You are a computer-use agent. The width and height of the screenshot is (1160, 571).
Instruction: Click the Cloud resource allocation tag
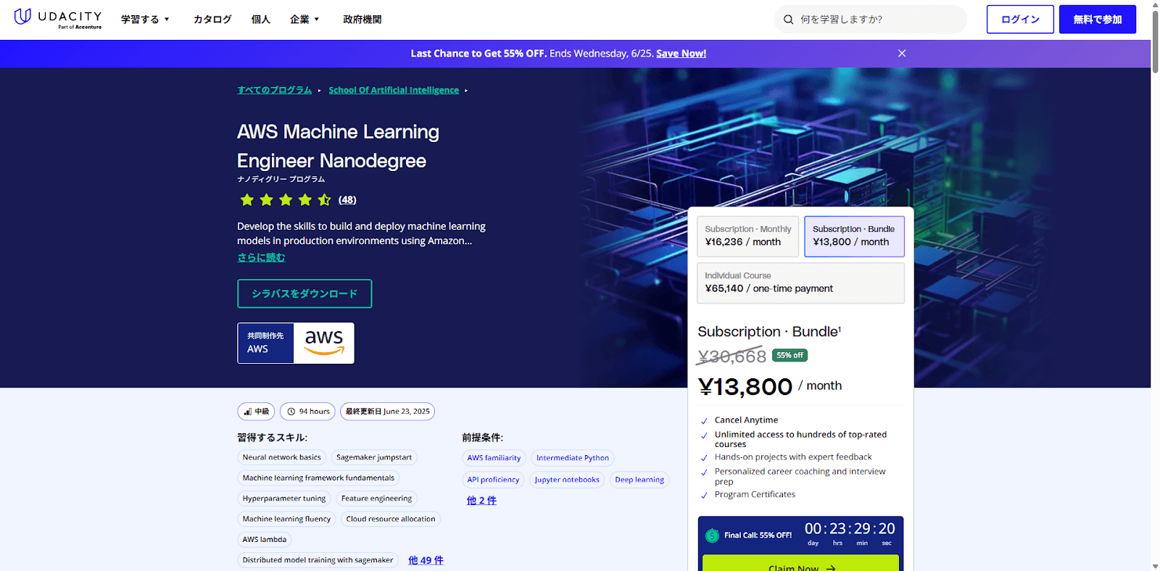point(391,519)
